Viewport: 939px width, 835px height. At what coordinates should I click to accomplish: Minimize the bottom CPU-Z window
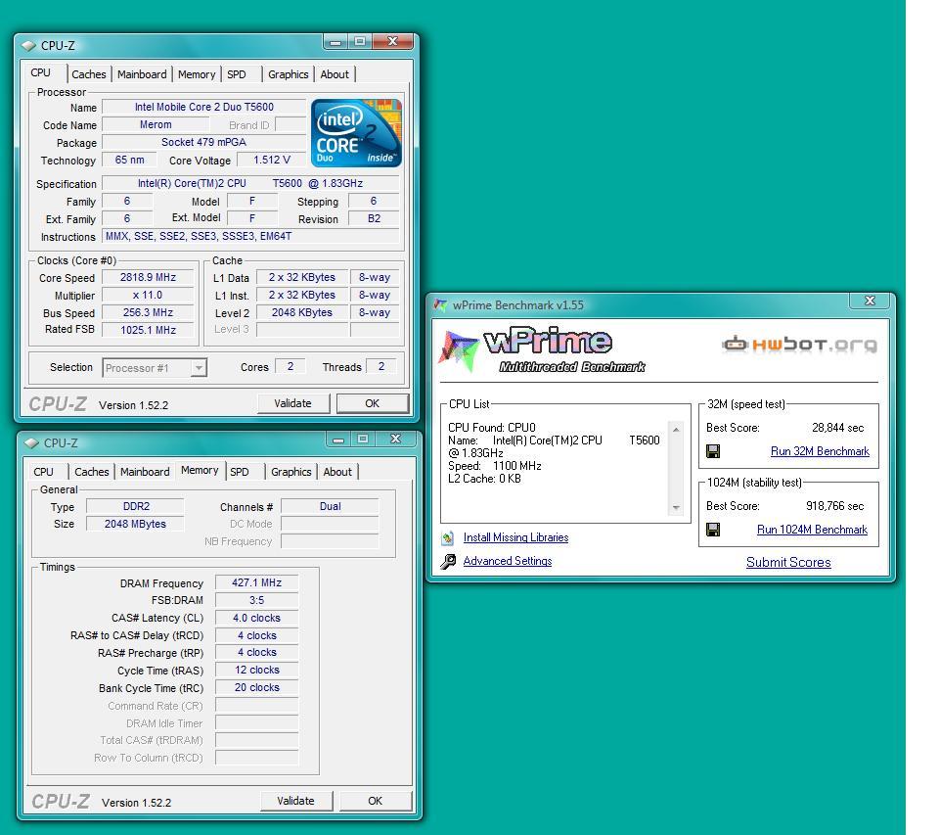tap(339, 439)
